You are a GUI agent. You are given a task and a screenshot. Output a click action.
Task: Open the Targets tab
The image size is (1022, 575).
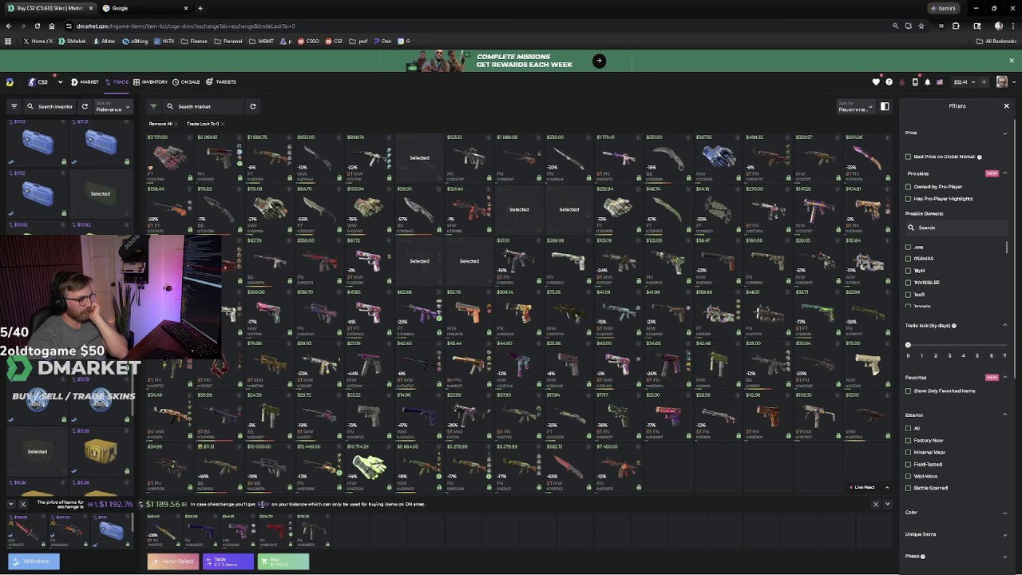pyautogui.click(x=221, y=81)
